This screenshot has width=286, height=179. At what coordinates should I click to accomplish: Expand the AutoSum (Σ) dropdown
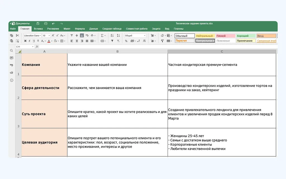click(105, 36)
